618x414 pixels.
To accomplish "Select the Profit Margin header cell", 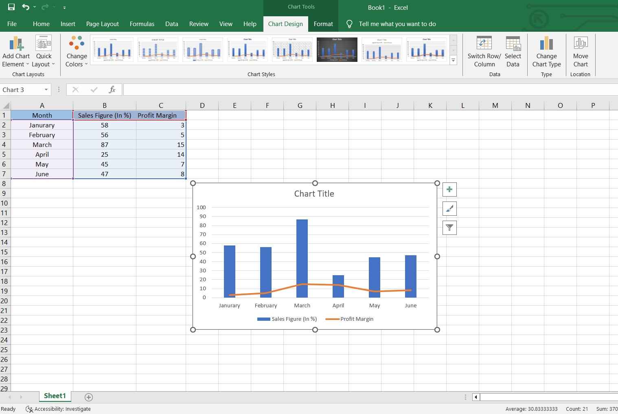I will tap(161, 115).
